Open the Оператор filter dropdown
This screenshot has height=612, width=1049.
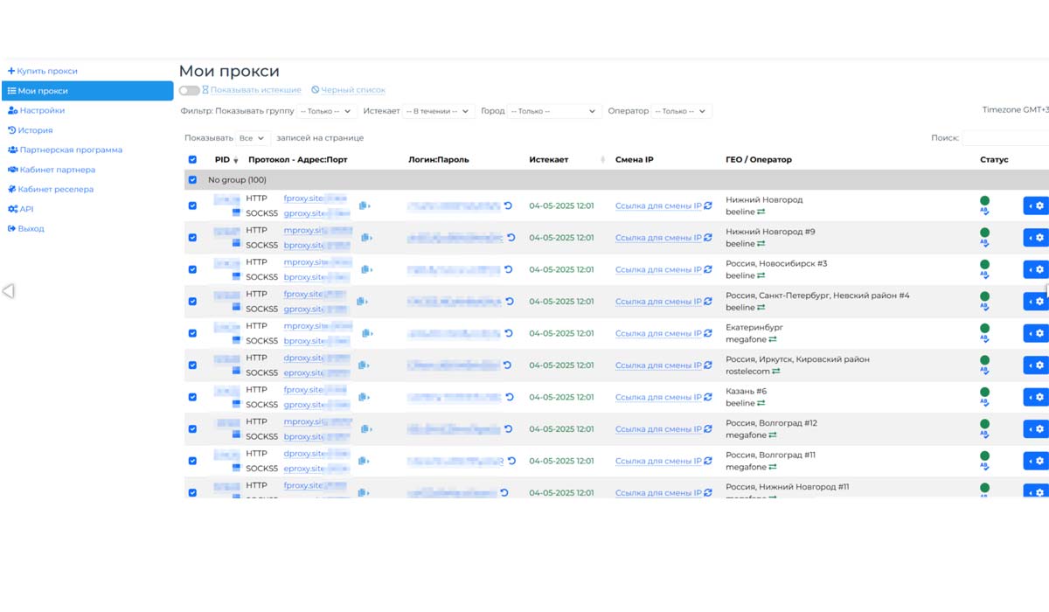tap(682, 111)
